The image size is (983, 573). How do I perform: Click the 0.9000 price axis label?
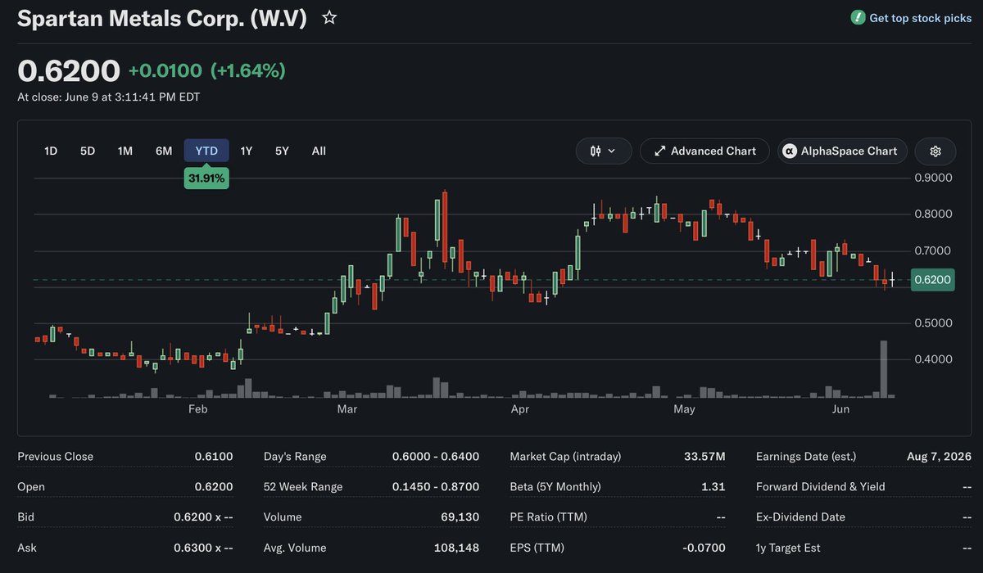pyautogui.click(x=933, y=178)
